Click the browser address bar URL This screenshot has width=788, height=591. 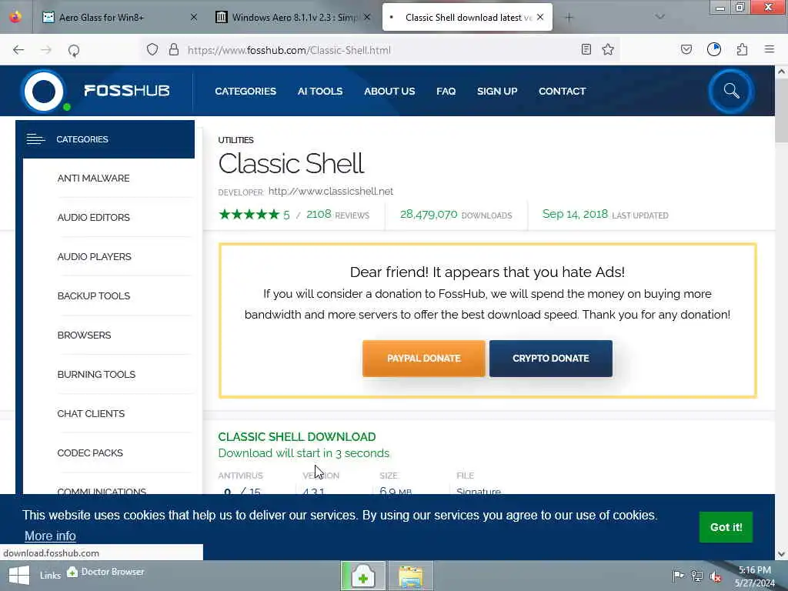[x=289, y=50]
